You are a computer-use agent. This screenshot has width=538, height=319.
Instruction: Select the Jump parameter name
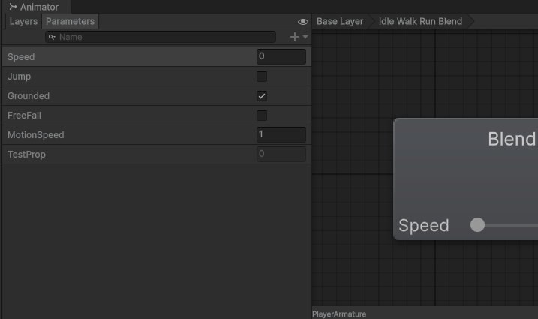[20, 77]
